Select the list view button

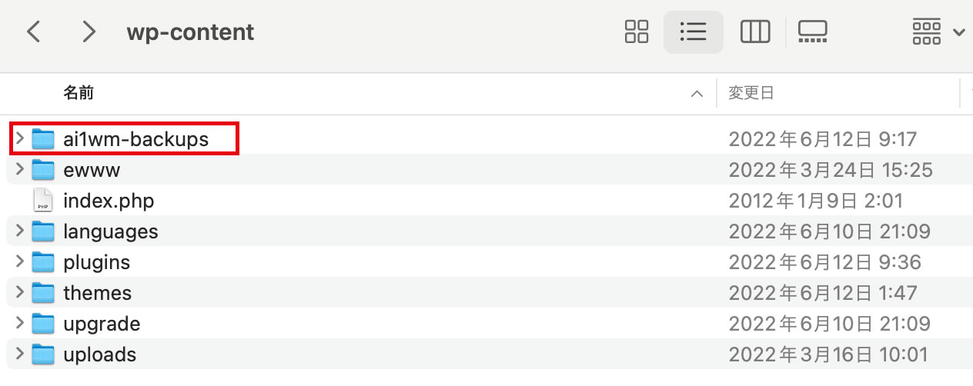point(693,32)
